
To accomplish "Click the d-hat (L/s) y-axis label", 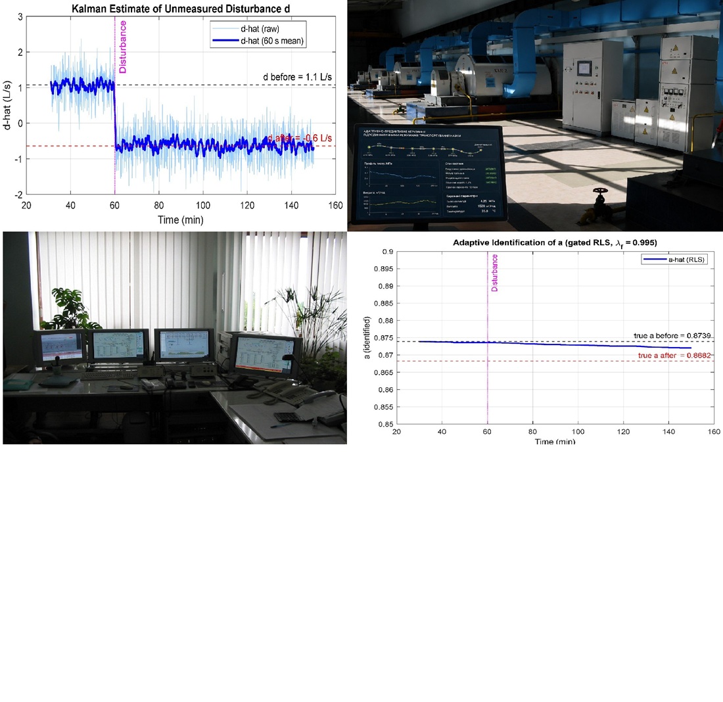I will (7, 105).
